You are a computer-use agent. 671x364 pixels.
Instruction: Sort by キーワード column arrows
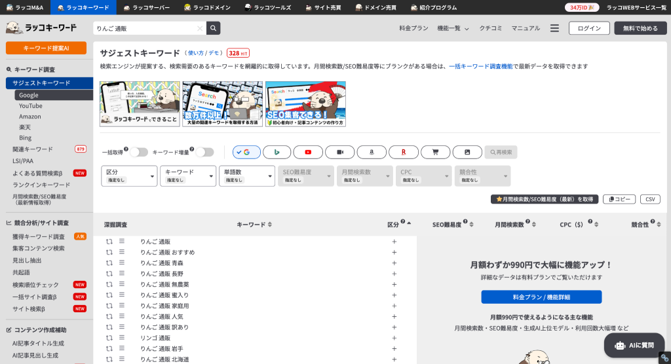click(269, 225)
